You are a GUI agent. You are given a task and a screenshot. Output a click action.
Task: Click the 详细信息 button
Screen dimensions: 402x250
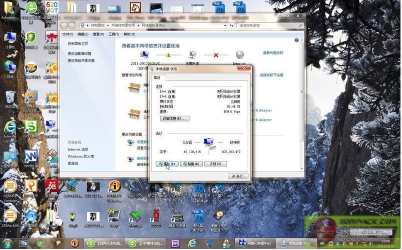point(174,118)
